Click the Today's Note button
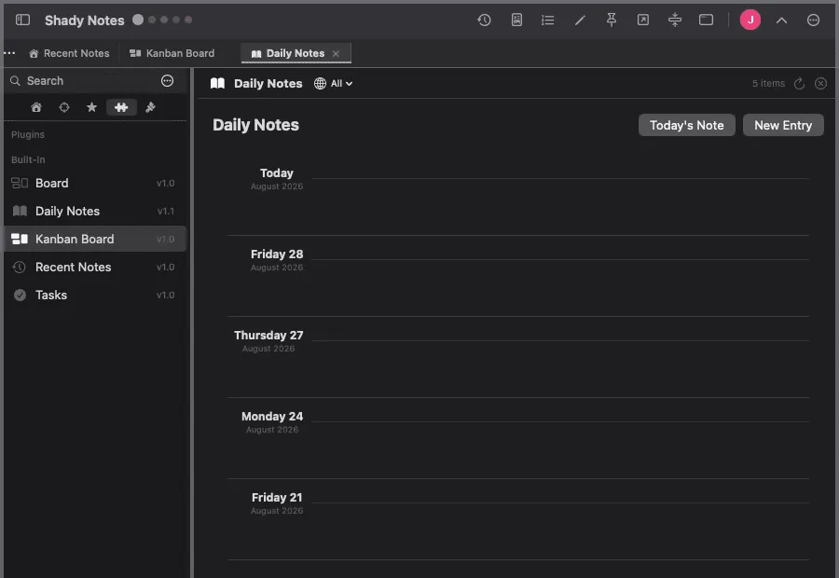This screenshot has width=839, height=578. pos(686,125)
